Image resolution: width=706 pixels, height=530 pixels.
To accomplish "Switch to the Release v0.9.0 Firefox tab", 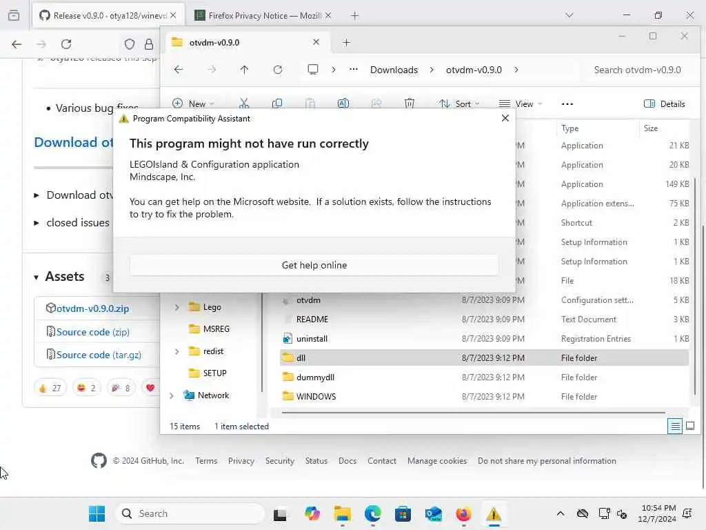I will tap(107, 15).
